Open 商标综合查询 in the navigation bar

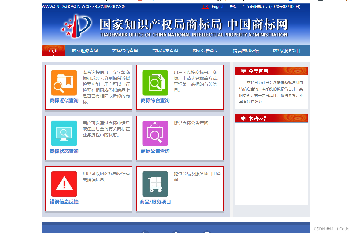point(125,51)
